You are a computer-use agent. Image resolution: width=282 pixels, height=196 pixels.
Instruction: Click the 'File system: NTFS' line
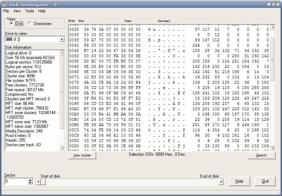(x=20, y=81)
